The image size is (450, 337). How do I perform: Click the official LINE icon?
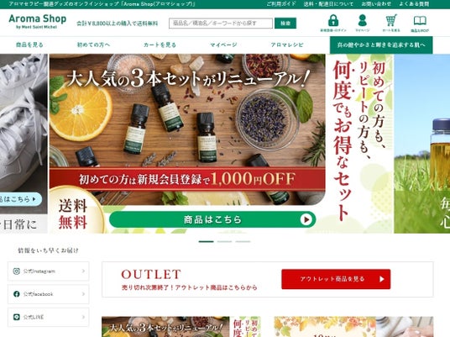click(17, 317)
